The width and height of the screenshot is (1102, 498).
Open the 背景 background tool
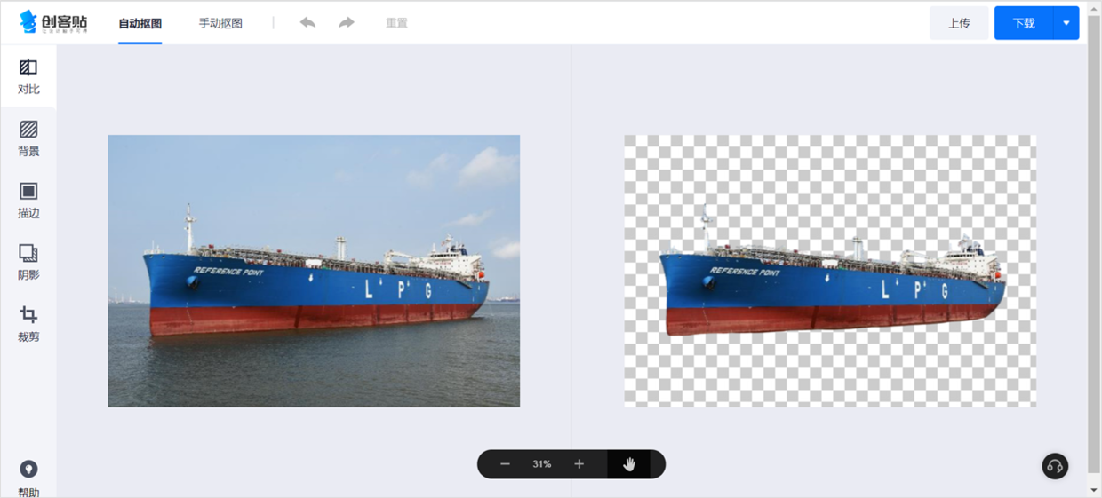tap(28, 138)
